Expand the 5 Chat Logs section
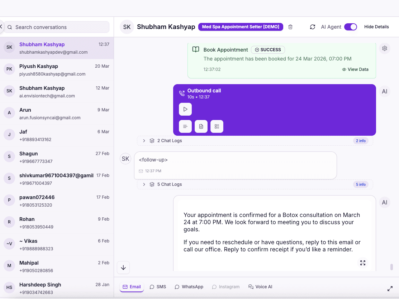This screenshot has height=299, width=399. (144, 184)
